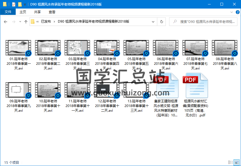Viewport: 241px width, 166px height.
Task: Expand the recent locations dropdown
Action: 19,22
